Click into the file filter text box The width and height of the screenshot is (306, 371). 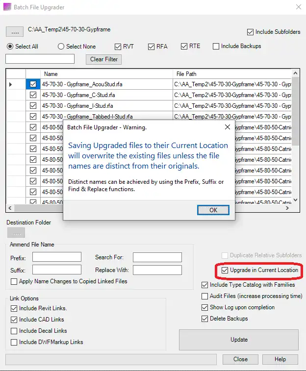coord(40,59)
